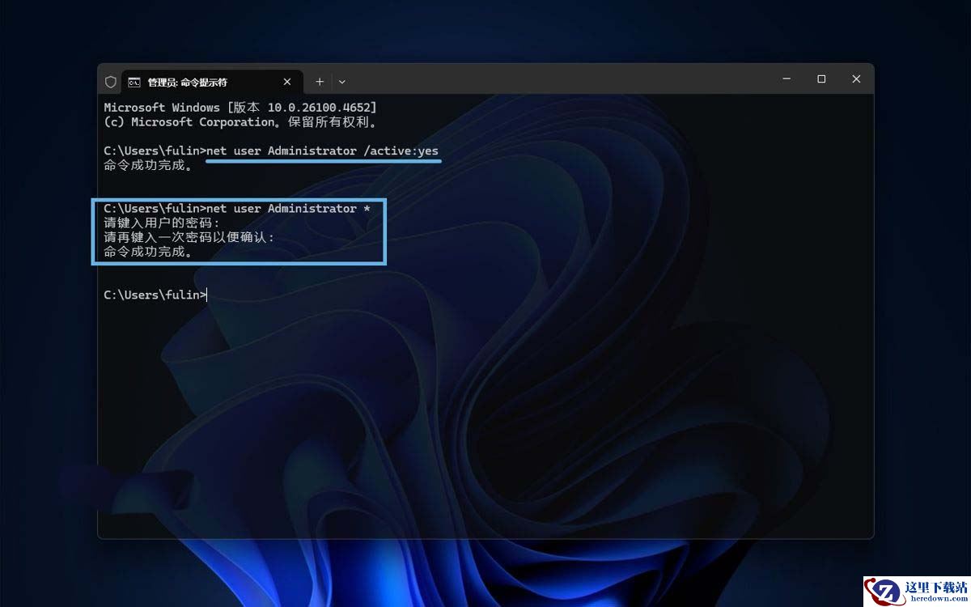Image resolution: width=971 pixels, height=607 pixels.
Task: Click the 命令成功完成 message below password confirmation
Action: pos(148,252)
